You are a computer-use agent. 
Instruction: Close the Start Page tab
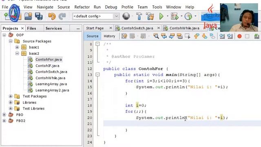coord(111,28)
